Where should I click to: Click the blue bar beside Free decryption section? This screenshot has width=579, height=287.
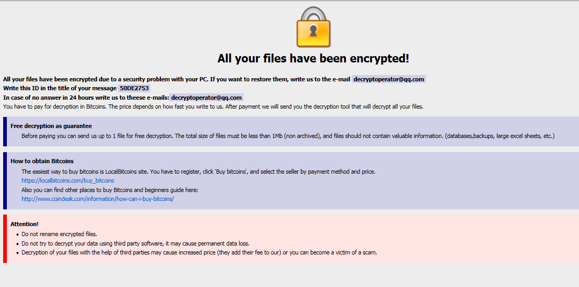[x=5, y=131]
